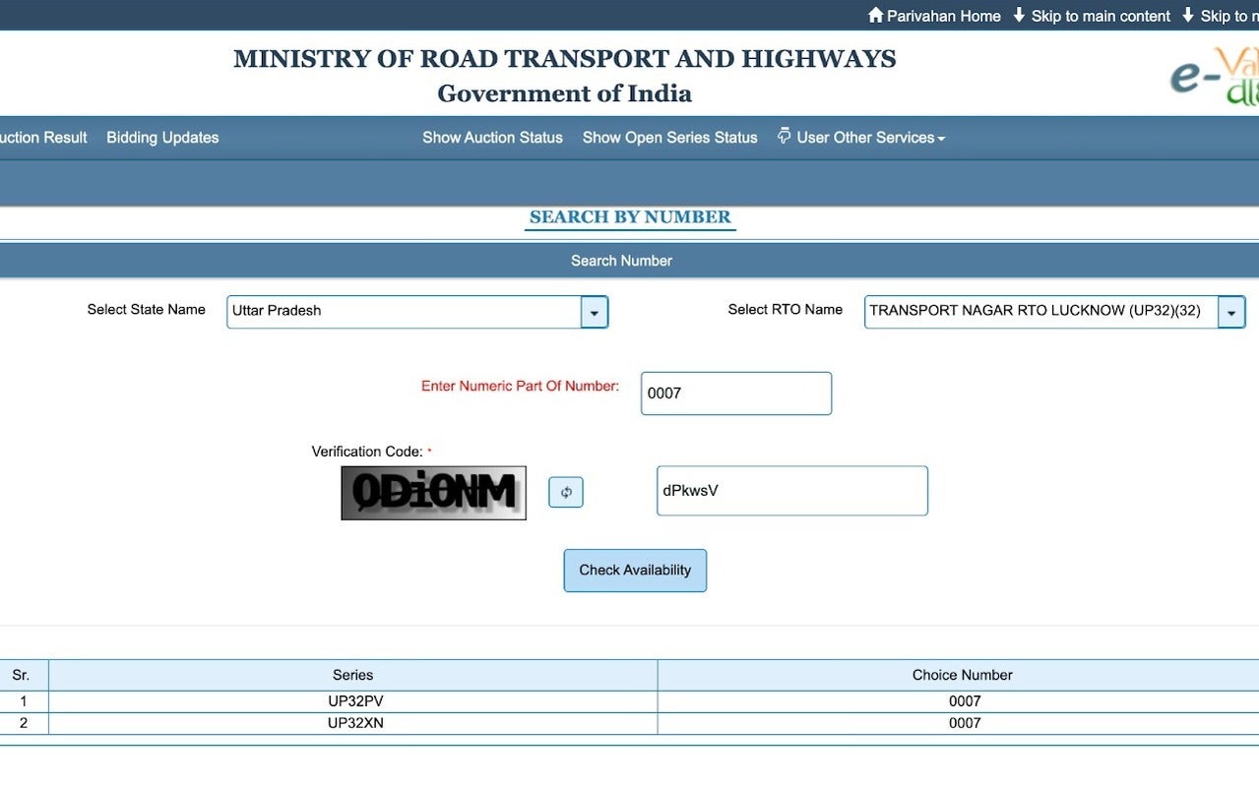Image resolution: width=1259 pixels, height=787 pixels.
Task: Select the UP32XN series row
Action: click(x=352, y=722)
